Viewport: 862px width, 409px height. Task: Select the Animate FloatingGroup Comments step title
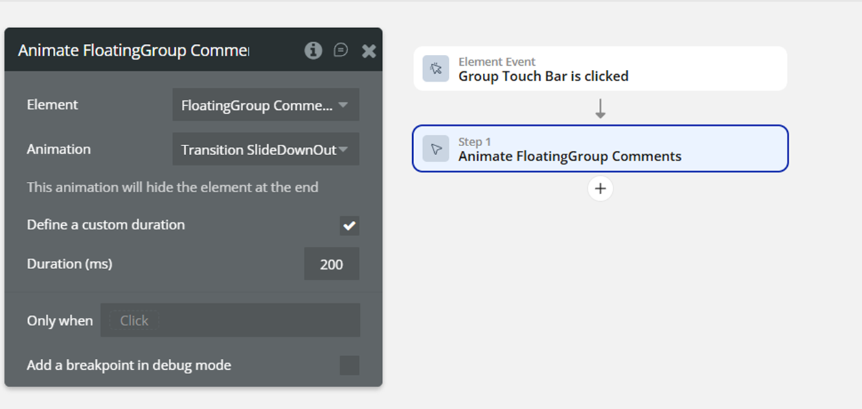pos(569,156)
